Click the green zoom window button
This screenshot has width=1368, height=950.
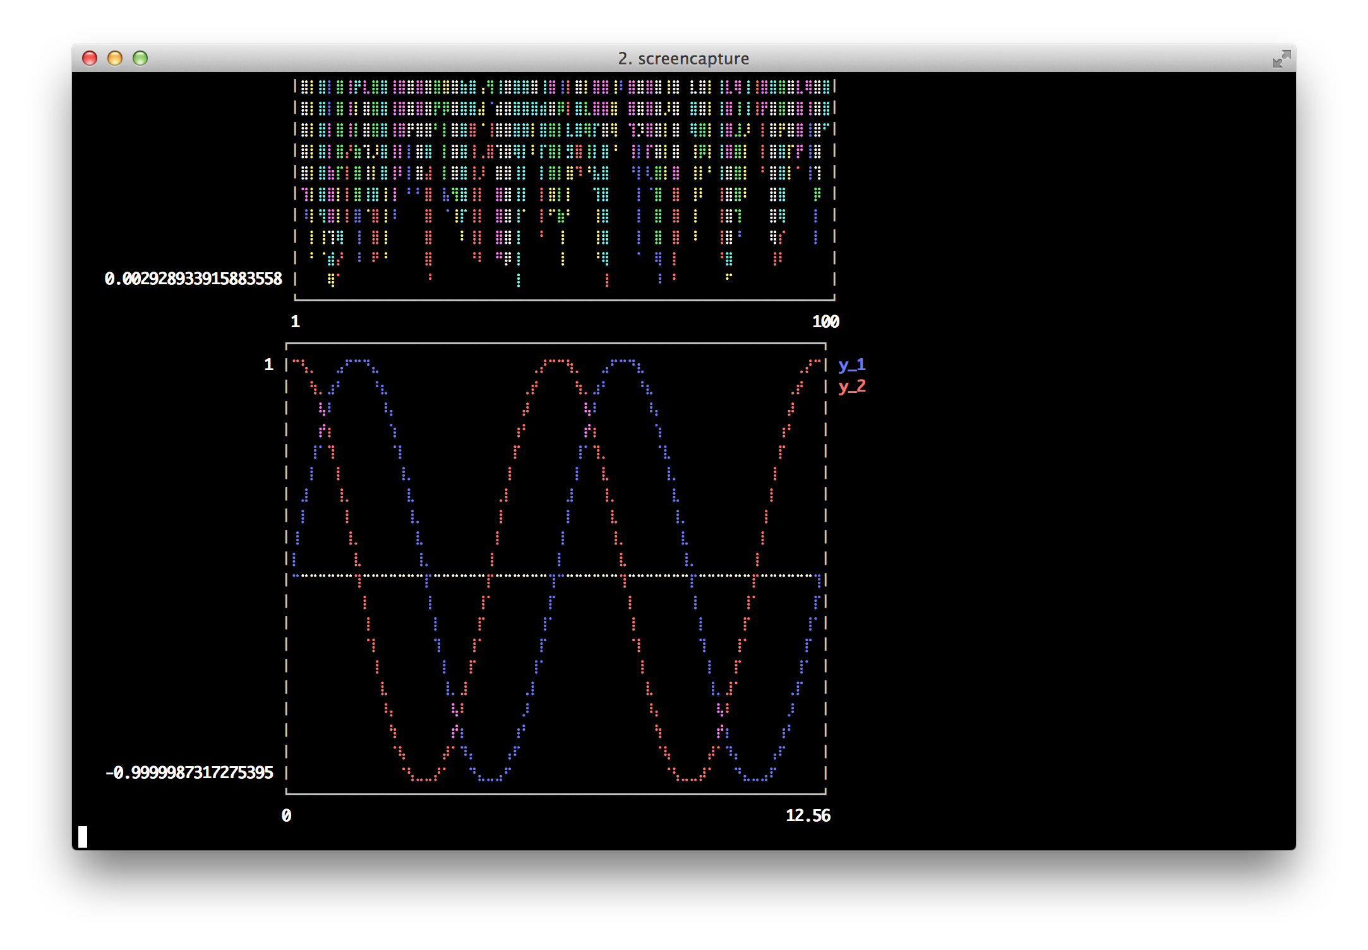[140, 58]
